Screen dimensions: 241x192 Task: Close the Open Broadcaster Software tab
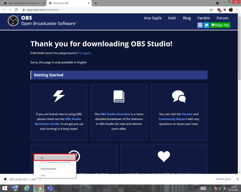pyautogui.click(x=44, y=3)
